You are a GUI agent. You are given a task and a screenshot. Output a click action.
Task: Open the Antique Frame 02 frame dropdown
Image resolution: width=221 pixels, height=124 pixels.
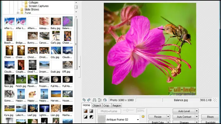(x=138, y=120)
